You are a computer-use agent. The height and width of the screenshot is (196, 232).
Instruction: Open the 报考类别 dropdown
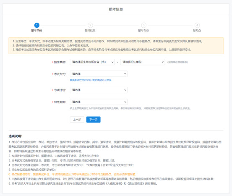99,102
